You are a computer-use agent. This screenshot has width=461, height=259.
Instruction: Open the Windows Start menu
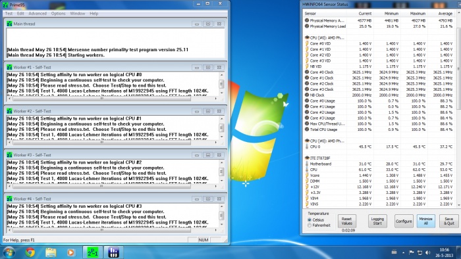(x=9, y=252)
